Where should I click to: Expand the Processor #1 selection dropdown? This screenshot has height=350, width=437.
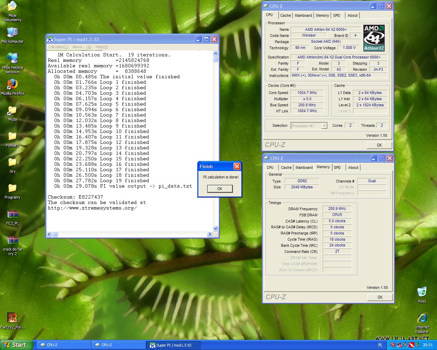(324, 126)
